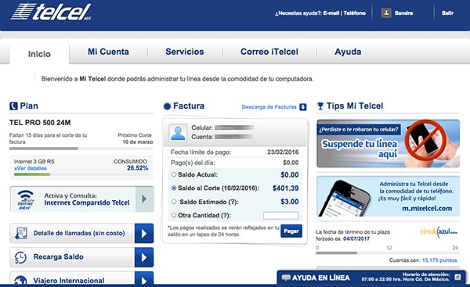The height and width of the screenshot is (287, 470).
Task: Click the plazo forzoso 0-24 progress bar
Action: pyautogui.click(x=387, y=253)
